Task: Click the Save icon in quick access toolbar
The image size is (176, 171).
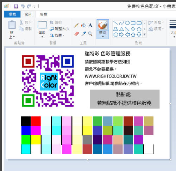Action: click(16, 6)
